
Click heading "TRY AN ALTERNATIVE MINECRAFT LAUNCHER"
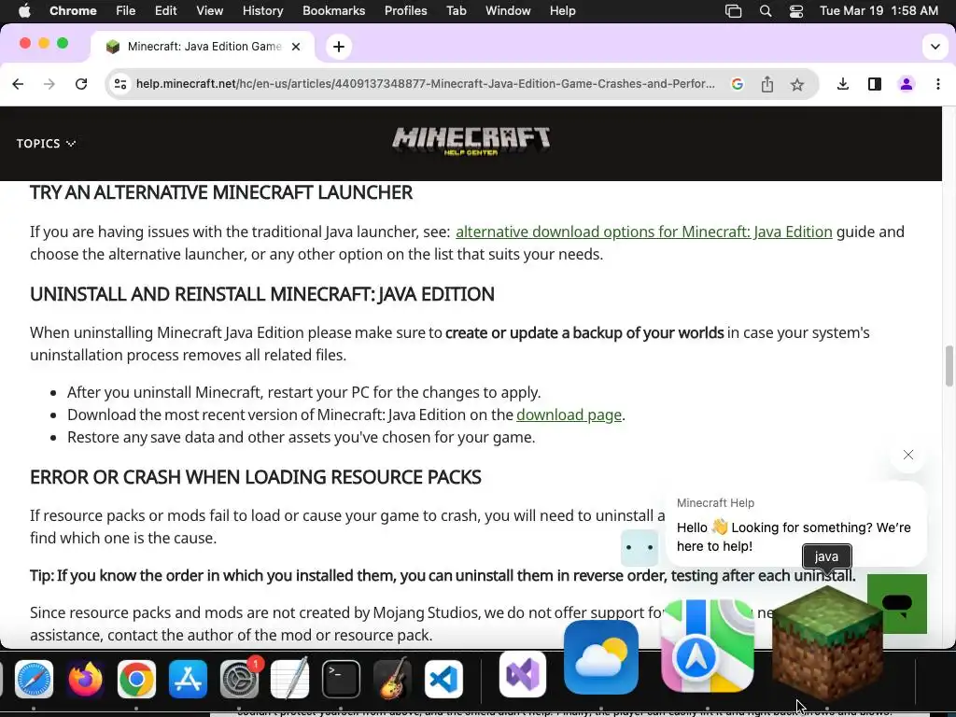click(x=221, y=192)
